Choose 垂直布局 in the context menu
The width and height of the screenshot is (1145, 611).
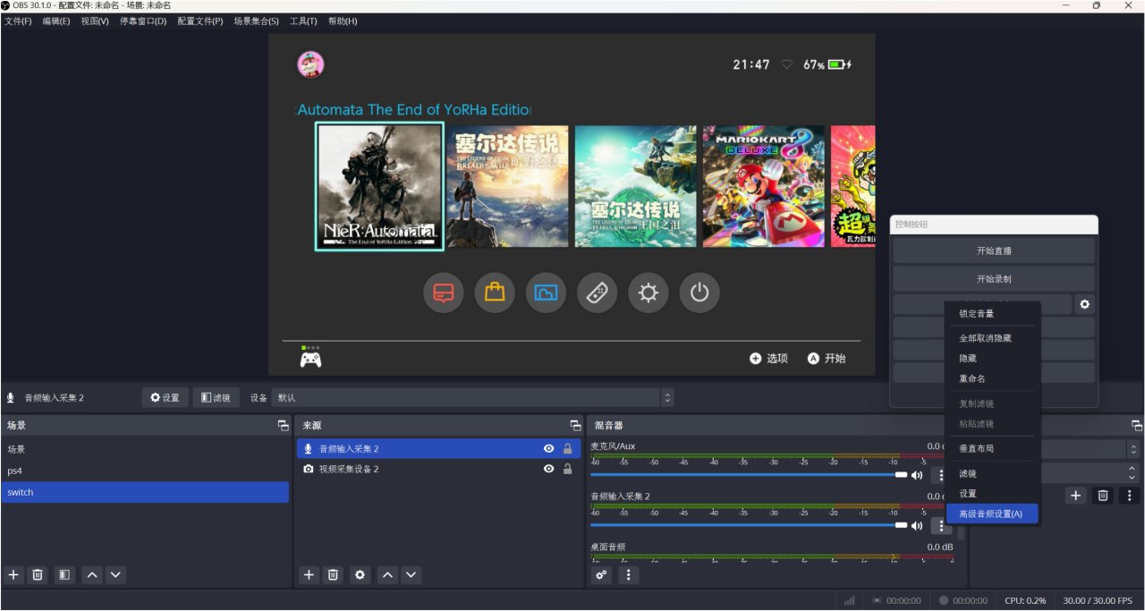(993, 448)
